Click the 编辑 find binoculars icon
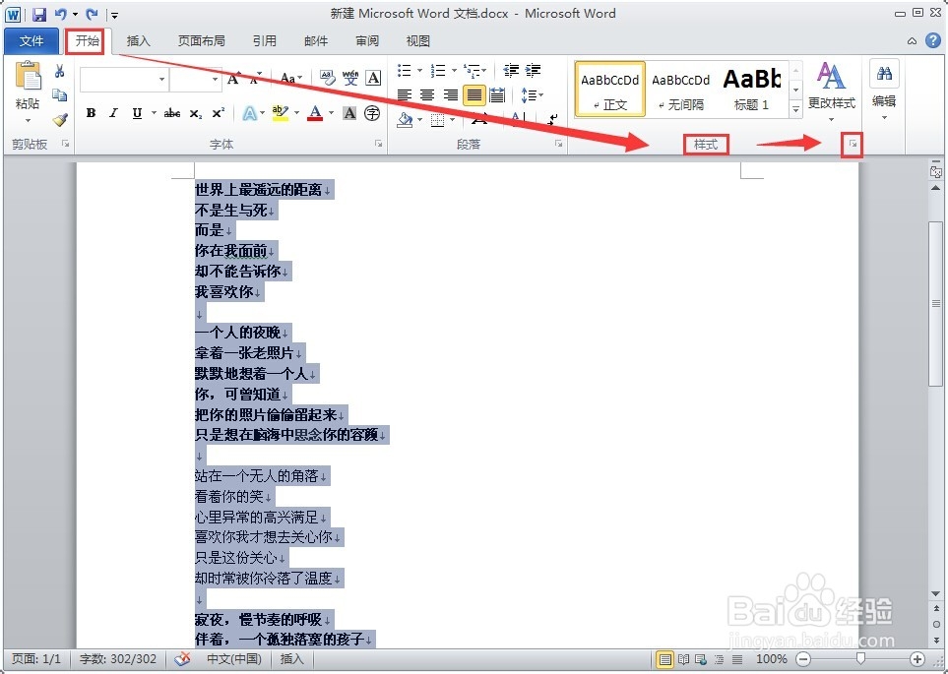Viewport: 948px width, 674px height. point(884,74)
